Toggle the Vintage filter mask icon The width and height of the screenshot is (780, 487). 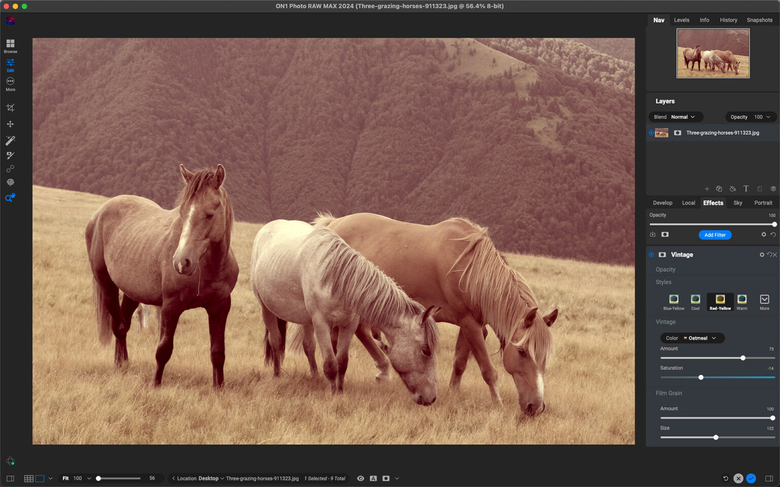pos(662,254)
